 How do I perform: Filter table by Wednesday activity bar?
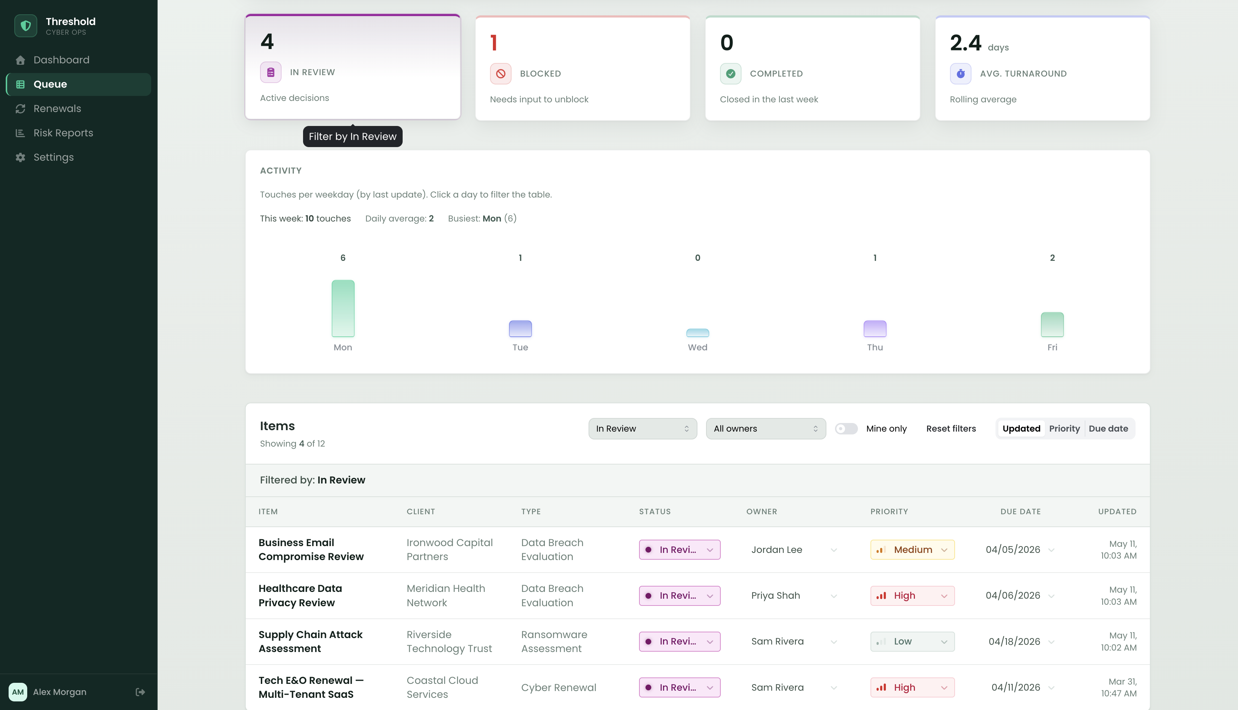pyautogui.click(x=697, y=333)
